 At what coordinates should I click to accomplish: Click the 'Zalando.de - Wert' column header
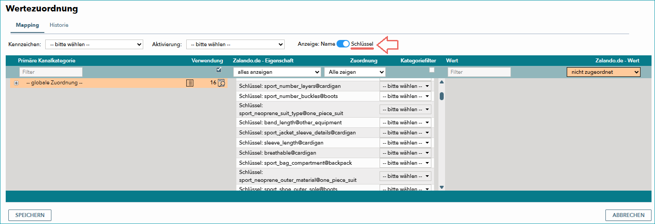pyautogui.click(x=617, y=61)
